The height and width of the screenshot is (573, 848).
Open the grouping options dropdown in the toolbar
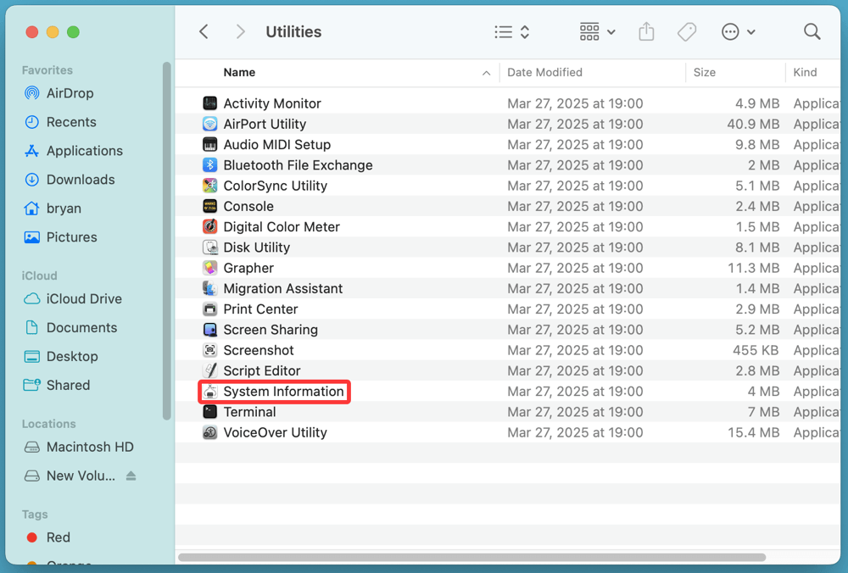tap(596, 31)
